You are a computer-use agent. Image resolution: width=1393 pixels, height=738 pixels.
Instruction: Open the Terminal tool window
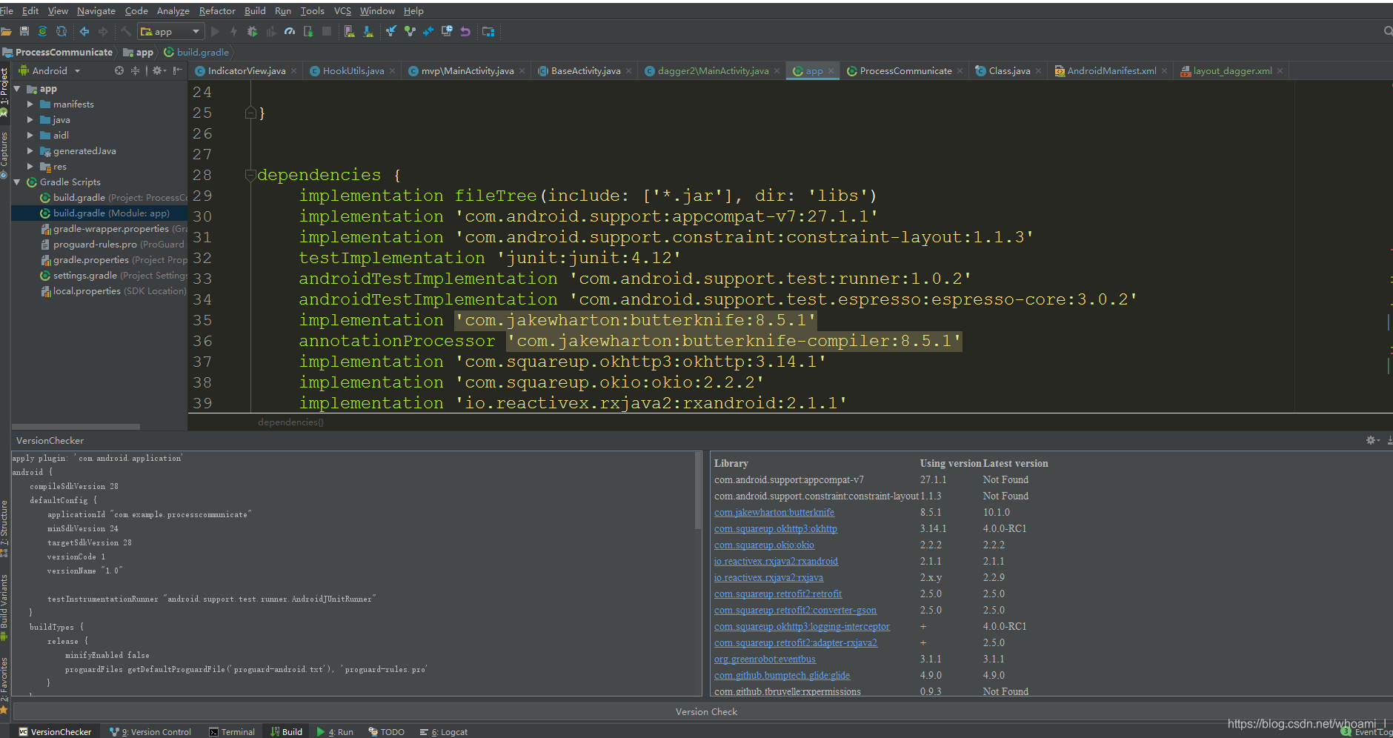point(232,731)
